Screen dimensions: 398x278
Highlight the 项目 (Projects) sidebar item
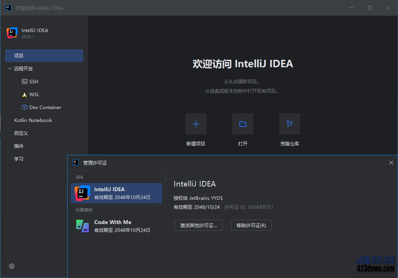tap(44, 56)
